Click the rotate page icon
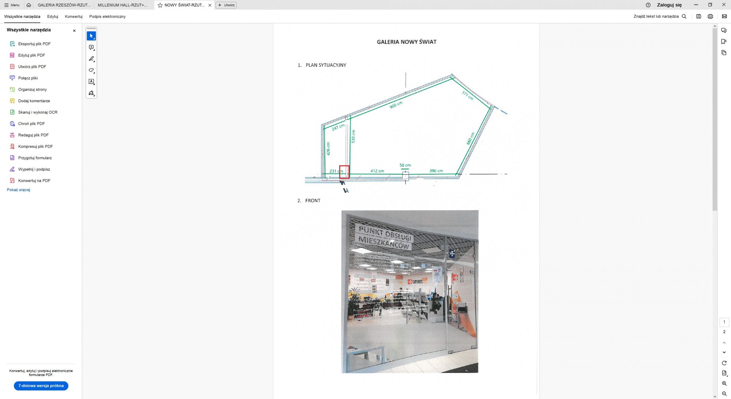Image resolution: width=731 pixels, height=399 pixels. [724, 363]
